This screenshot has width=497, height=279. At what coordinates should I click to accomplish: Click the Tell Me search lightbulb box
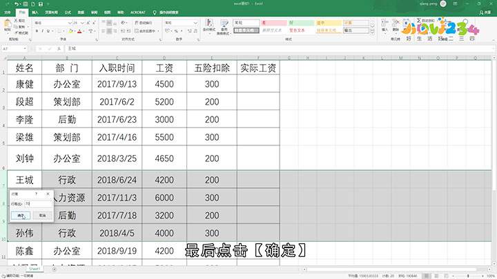[166, 12]
